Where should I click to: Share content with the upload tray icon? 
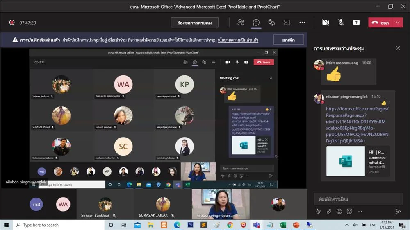(356, 23)
